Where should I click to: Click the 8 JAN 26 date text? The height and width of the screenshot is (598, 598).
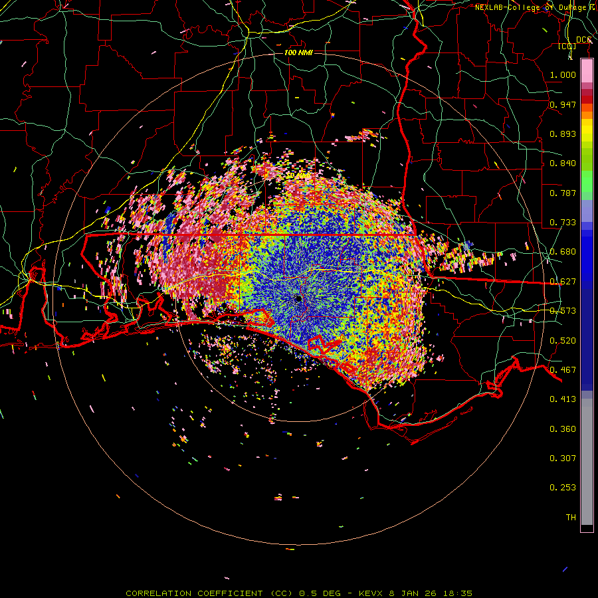tap(412, 593)
